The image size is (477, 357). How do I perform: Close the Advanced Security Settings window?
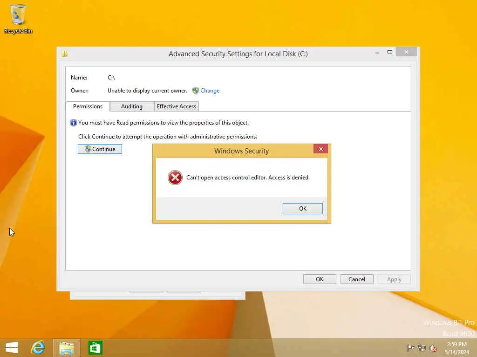(406, 52)
